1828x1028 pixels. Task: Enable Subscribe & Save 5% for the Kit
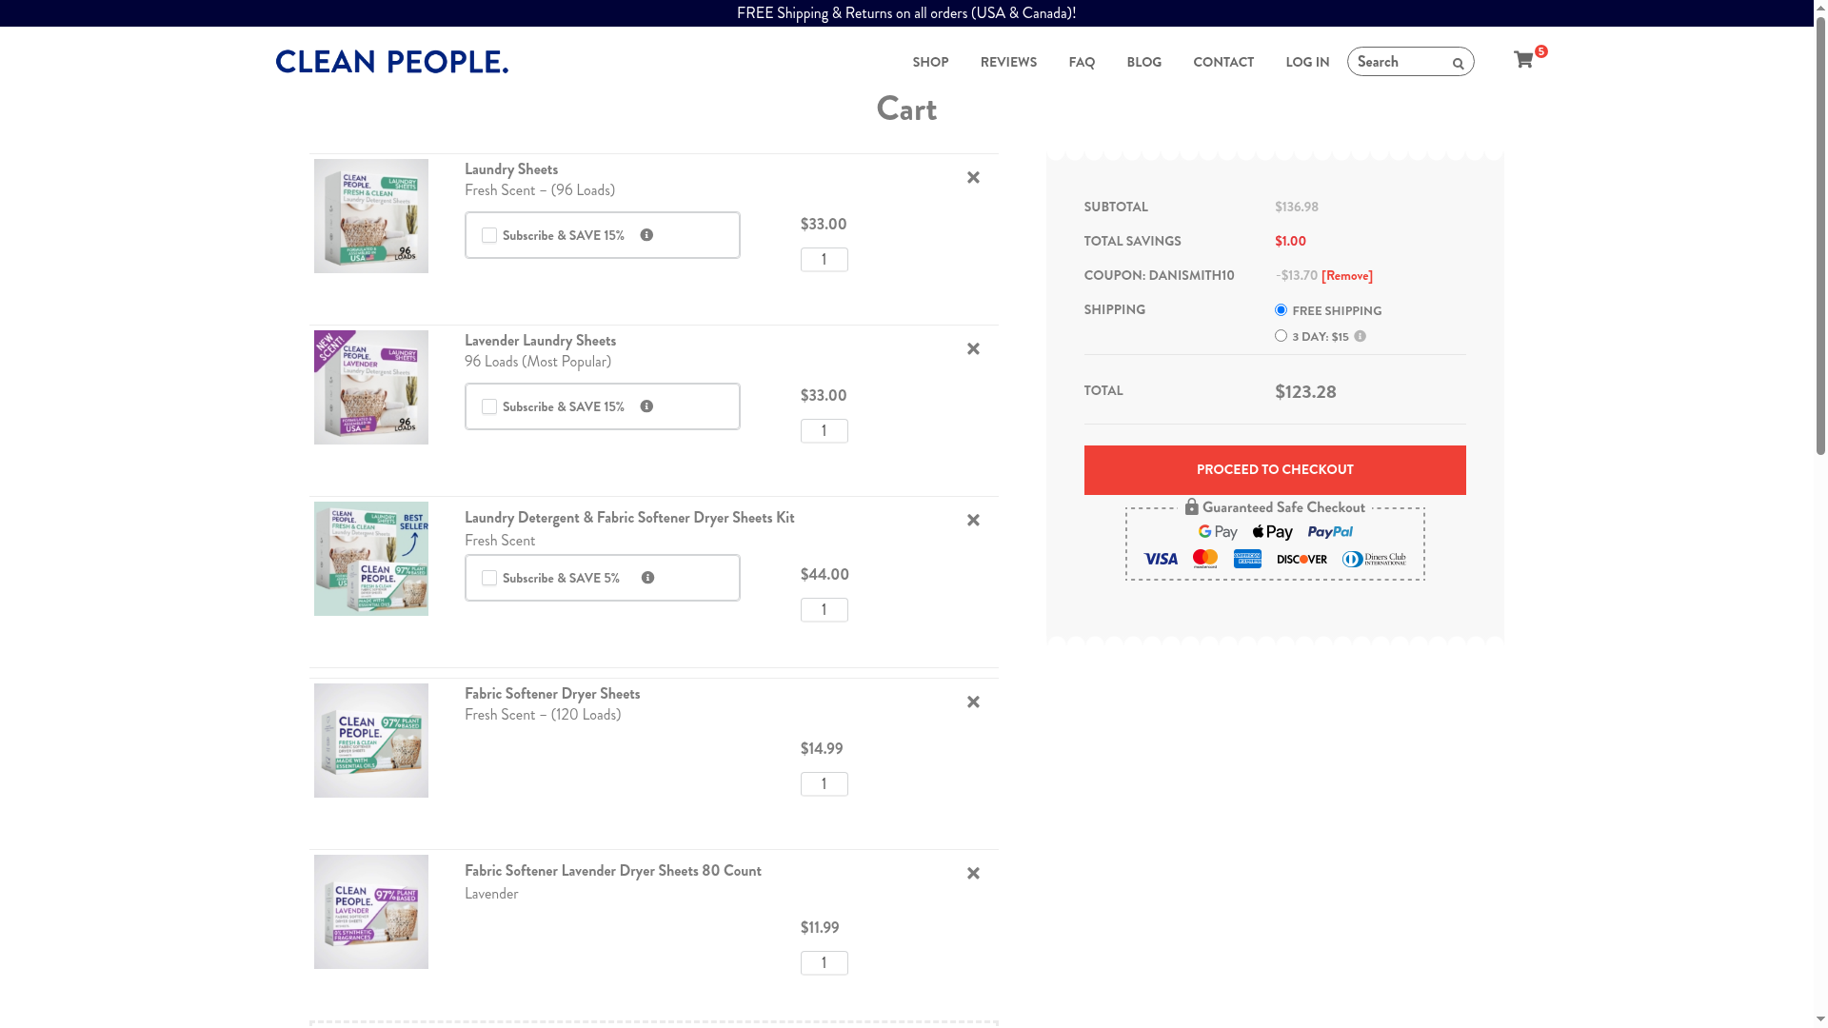point(489,578)
